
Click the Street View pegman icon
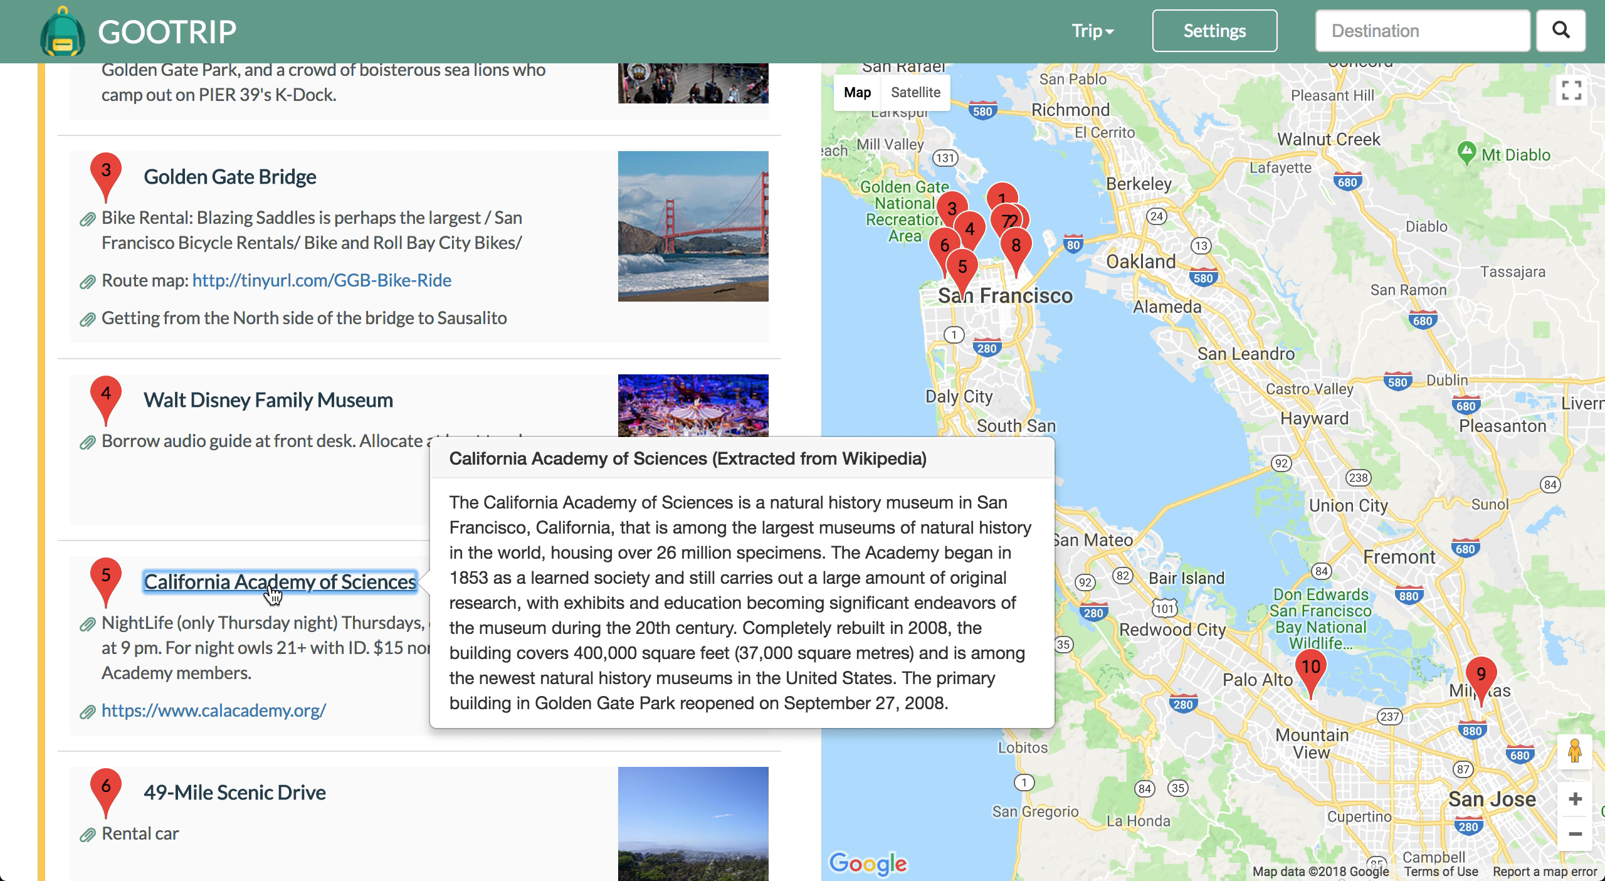(x=1574, y=751)
